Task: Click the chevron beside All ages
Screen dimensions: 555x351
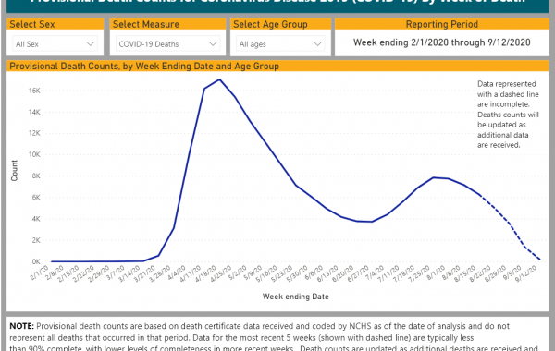Action: click(x=317, y=44)
